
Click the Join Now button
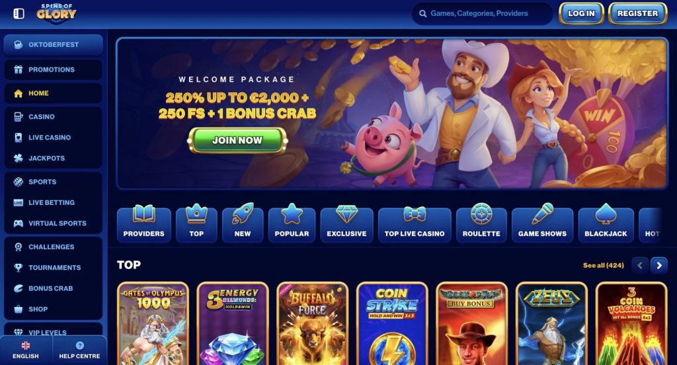pyautogui.click(x=237, y=140)
